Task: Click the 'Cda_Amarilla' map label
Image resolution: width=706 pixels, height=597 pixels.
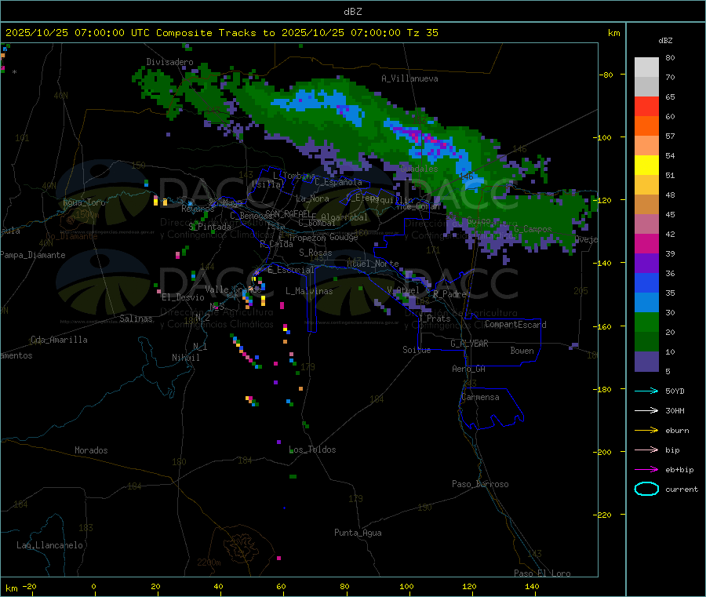Action: 59,340
